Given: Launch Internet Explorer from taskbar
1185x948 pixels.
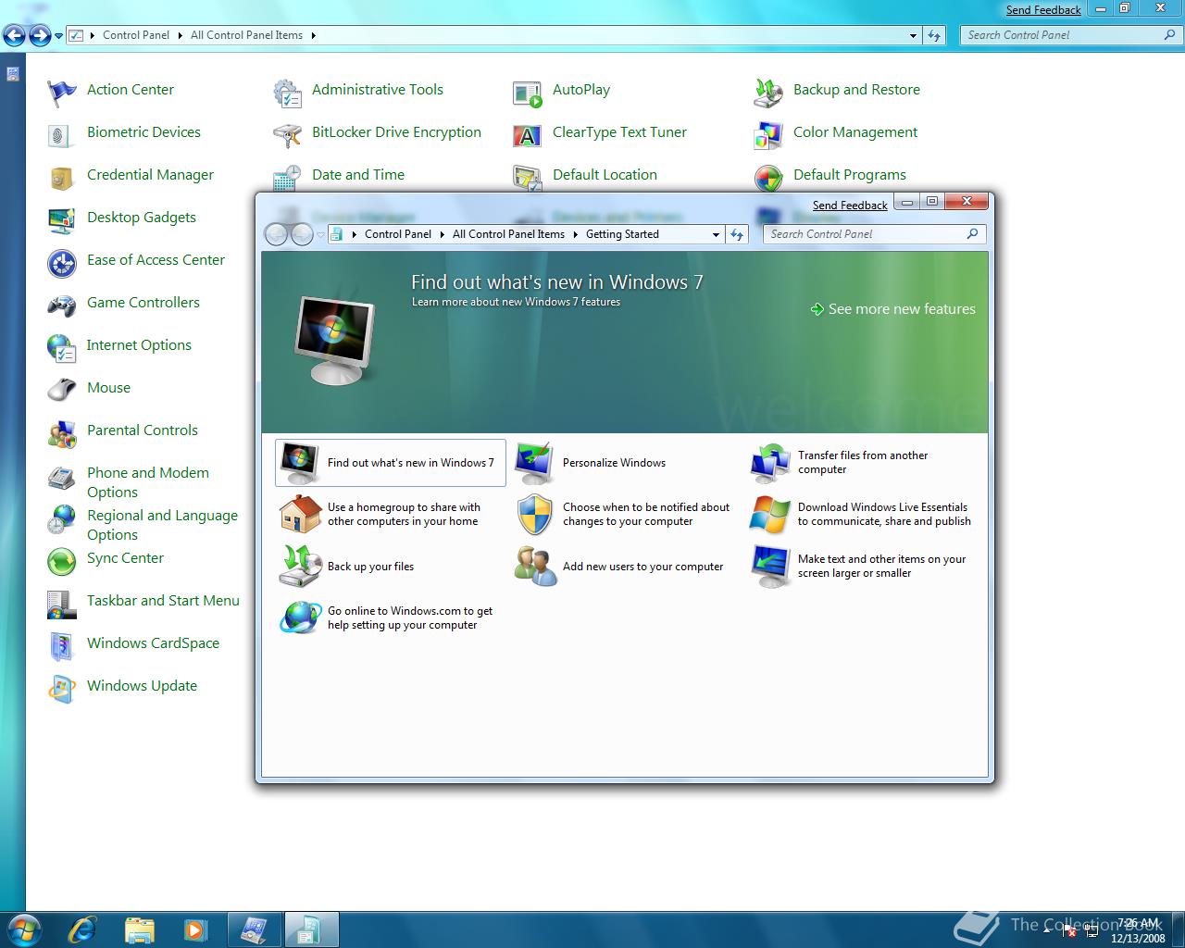Looking at the screenshot, I should pos(83,929).
